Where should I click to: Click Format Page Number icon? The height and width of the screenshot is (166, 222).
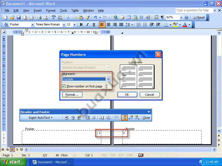point(79,117)
